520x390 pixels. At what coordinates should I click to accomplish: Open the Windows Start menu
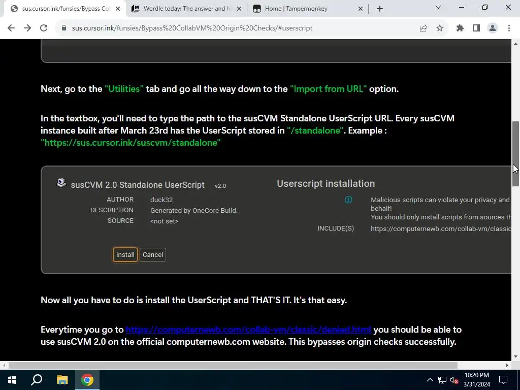pos(12,380)
